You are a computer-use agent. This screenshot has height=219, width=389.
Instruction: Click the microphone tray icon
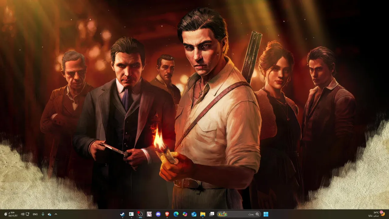tap(43, 214)
